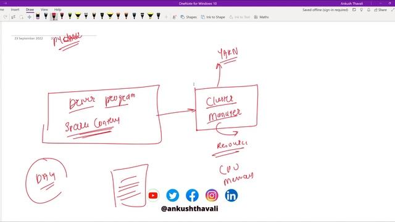Click the Undo arrow icon
Screen dimensions: 395x222
[x=6, y=17]
